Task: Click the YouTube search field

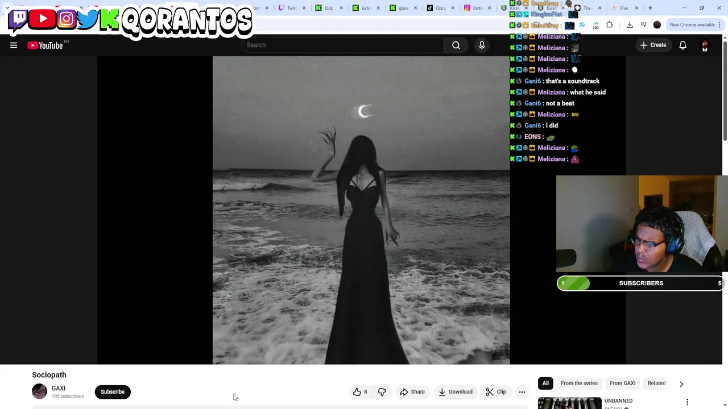Action: point(342,45)
